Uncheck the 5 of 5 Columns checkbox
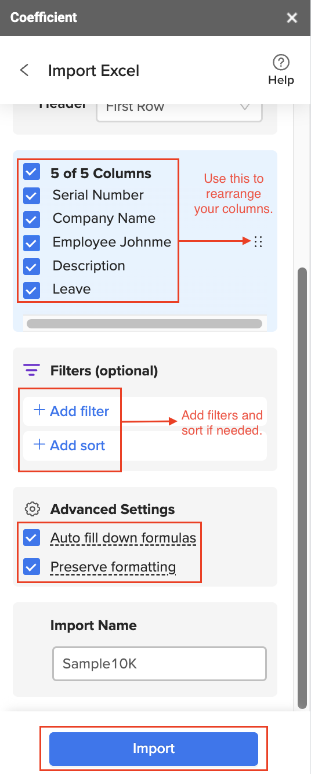 pos(32,172)
